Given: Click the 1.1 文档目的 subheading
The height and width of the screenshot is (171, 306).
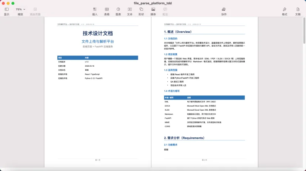Looking at the screenshot, I should 171,38.
